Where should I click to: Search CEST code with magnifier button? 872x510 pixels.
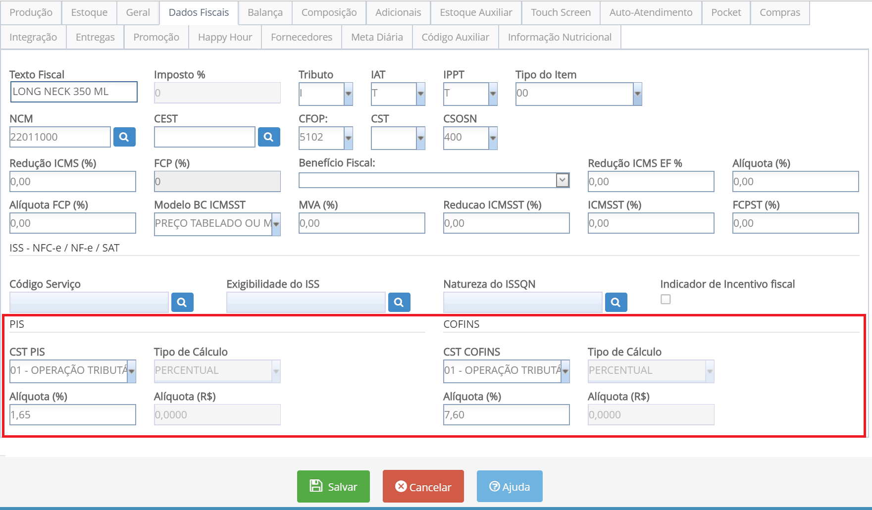[x=269, y=137]
